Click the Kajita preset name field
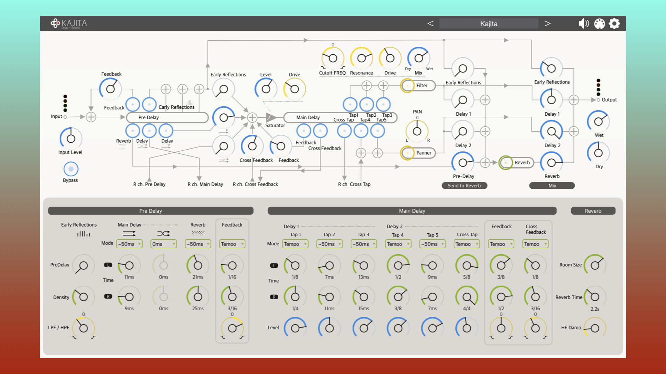The height and width of the screenshot is (374, 666). tap(489, 24)
